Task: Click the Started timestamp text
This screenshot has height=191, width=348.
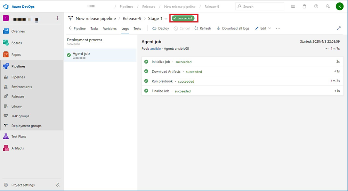Action: (x=320, y=41)
